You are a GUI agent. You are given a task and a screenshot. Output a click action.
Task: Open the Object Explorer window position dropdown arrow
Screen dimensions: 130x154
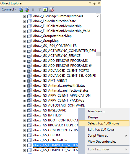90,3
